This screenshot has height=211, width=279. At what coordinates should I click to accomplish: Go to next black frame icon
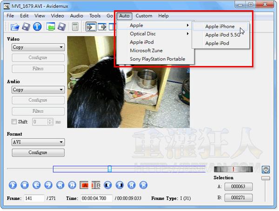coord(120,185)
